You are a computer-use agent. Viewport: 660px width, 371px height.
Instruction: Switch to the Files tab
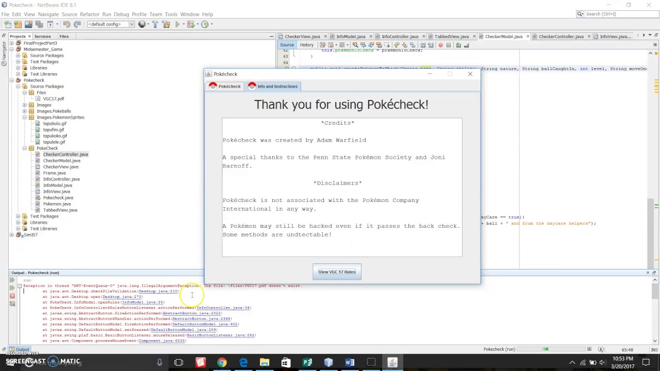(64, 37)
